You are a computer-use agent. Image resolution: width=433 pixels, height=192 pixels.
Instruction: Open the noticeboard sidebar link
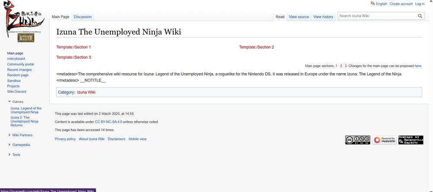point(16,58)
